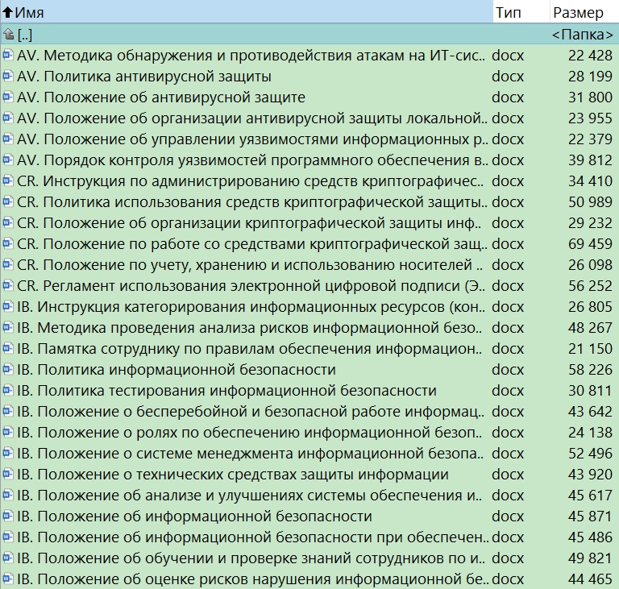Select CR. Регламент использования электронной цифровой подписи
Screen dimensions: 619x589
[x=309, y=285]
